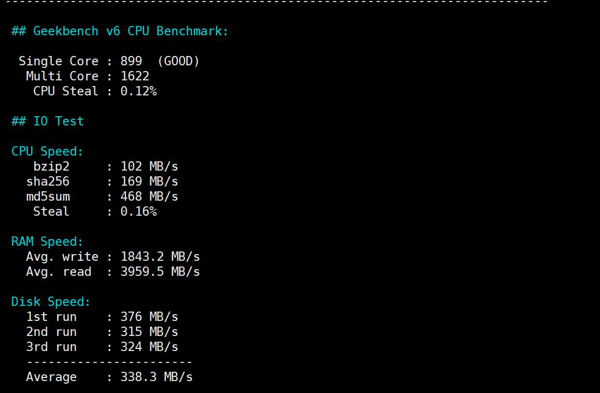Click the CPU Steal value 0.12%
This screenshot has height=393, width=600.
[138, 91]
